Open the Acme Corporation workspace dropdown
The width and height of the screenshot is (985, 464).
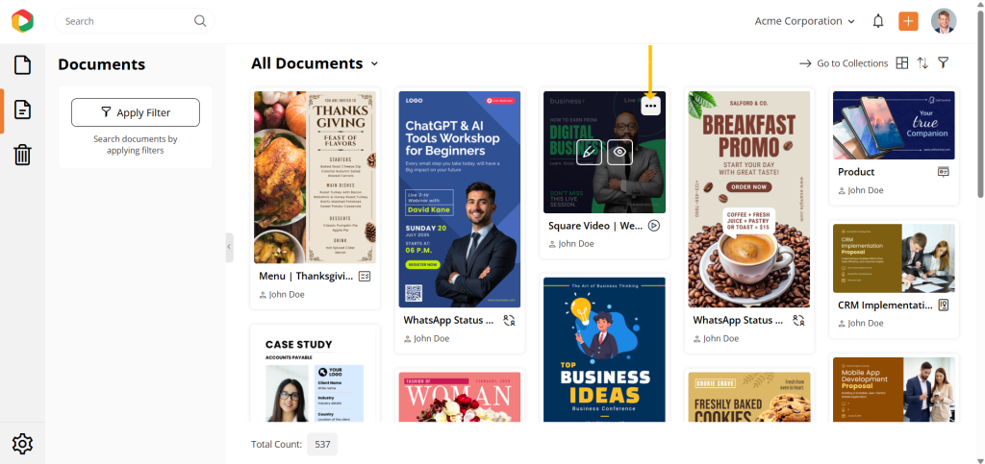click(805, 21)
